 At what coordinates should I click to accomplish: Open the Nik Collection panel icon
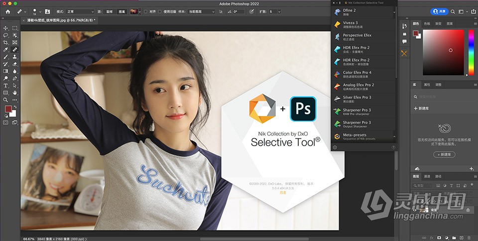[404, 53]
